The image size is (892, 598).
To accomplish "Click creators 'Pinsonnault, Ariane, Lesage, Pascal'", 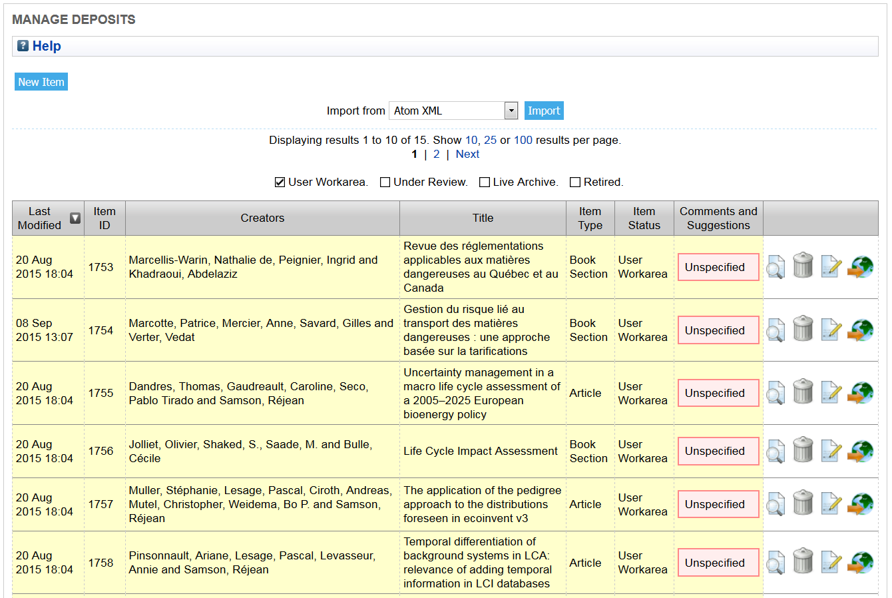I will 252,563.
